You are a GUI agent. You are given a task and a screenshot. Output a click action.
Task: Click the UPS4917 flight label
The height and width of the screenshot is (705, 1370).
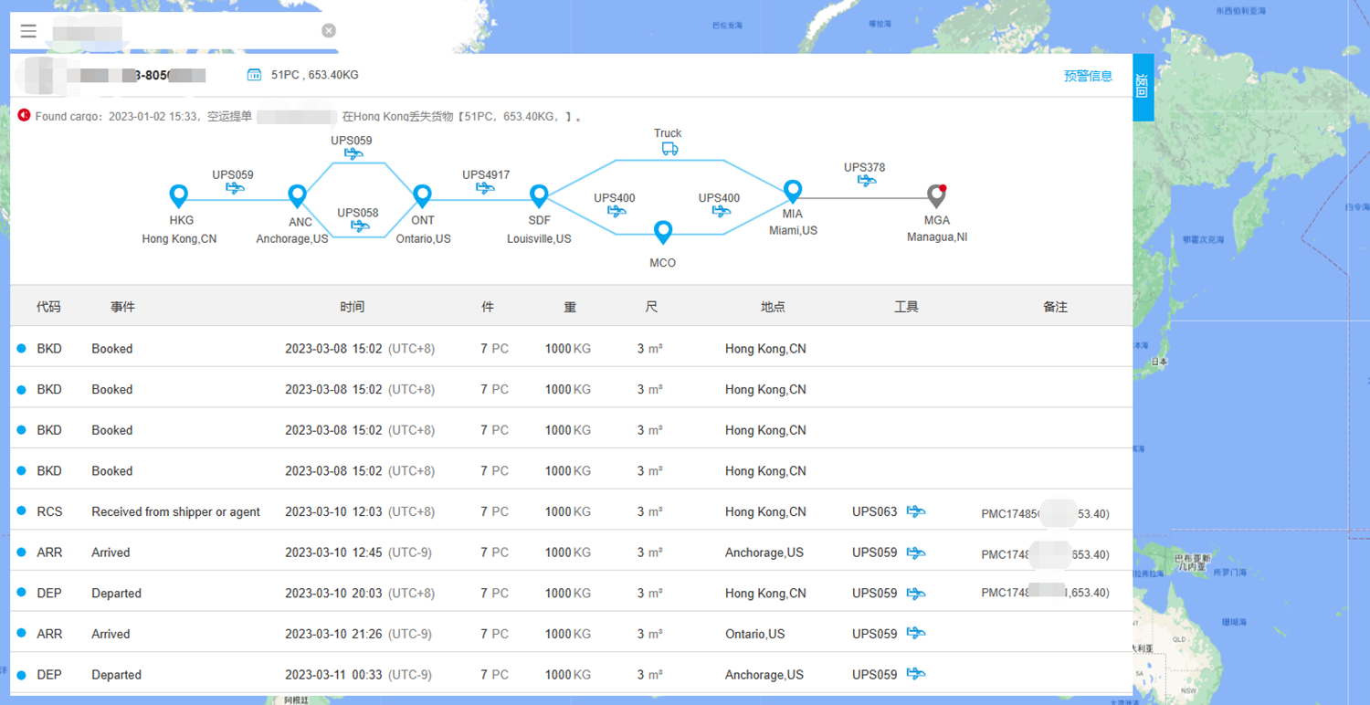pos(486,174)
